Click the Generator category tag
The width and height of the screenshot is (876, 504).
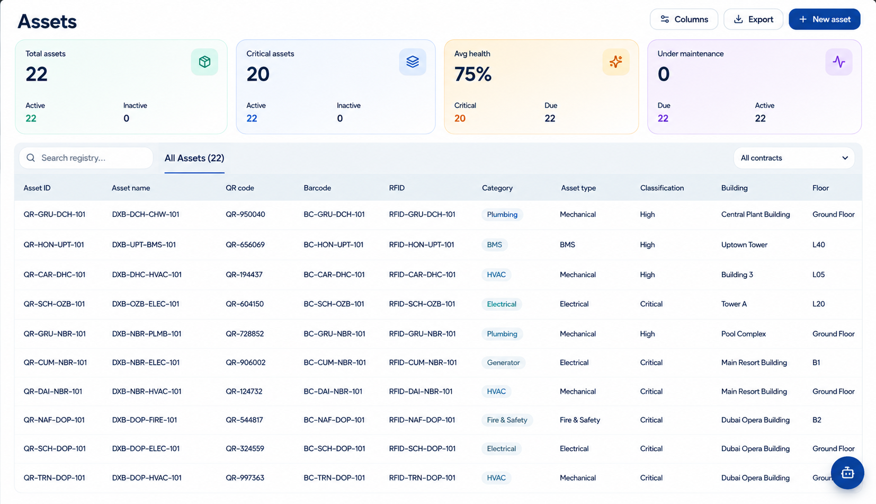[503, 363]
